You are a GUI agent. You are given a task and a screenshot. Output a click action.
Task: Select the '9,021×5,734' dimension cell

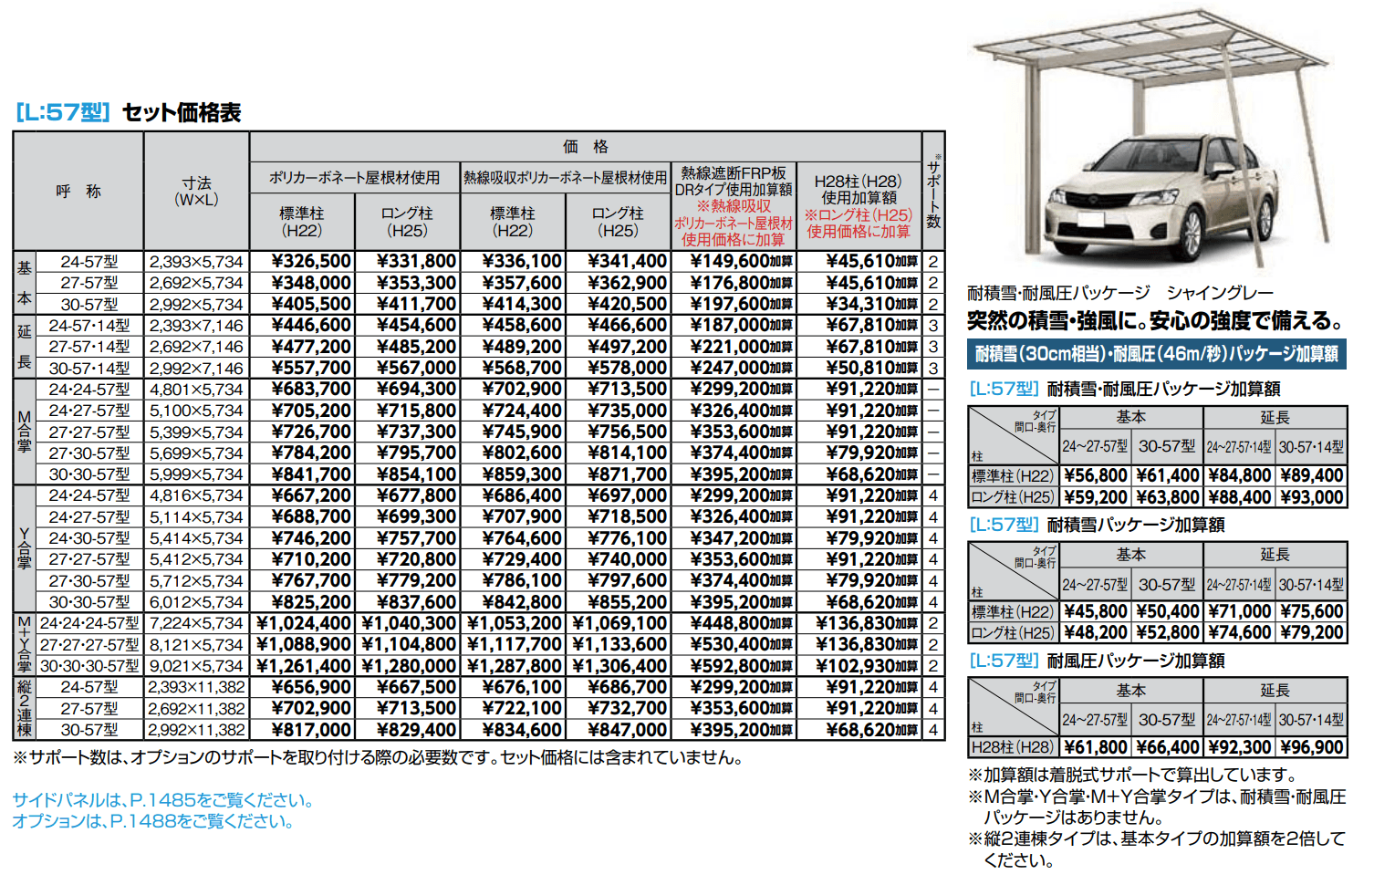coord(196,666)
